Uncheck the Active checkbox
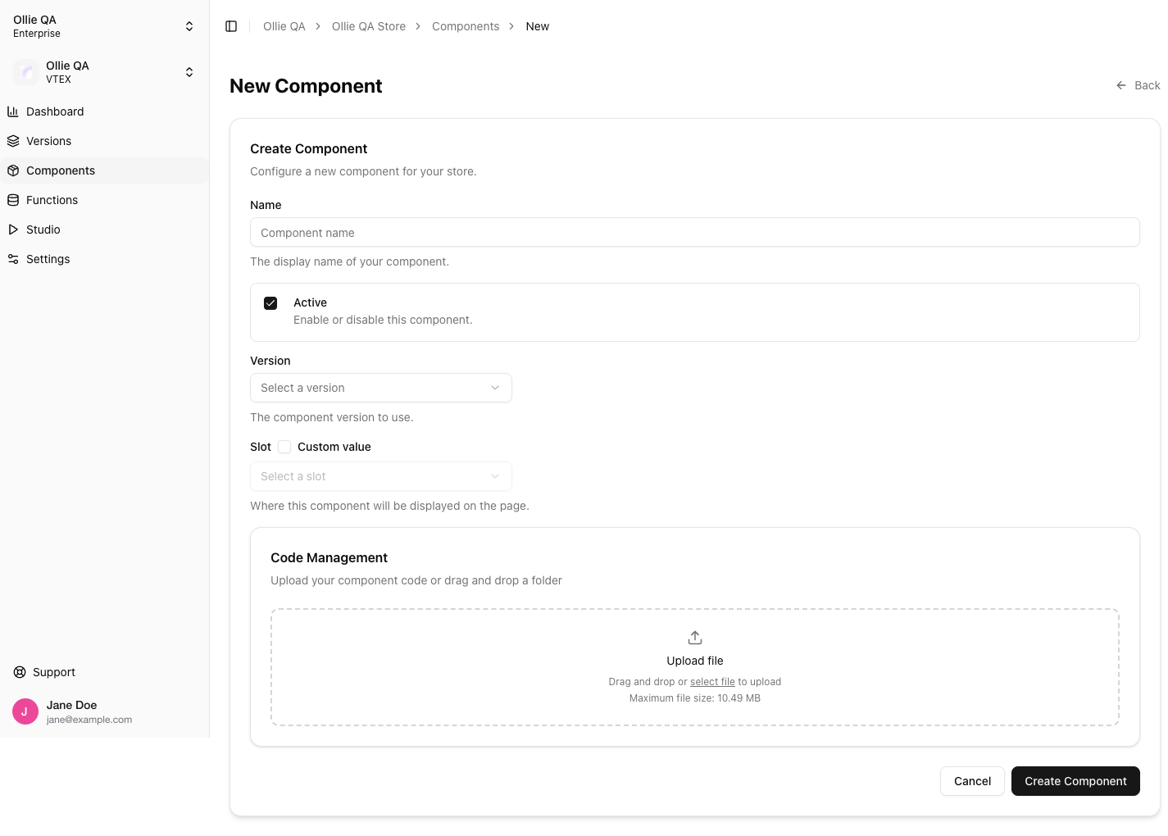 click(x=270, y=303)
